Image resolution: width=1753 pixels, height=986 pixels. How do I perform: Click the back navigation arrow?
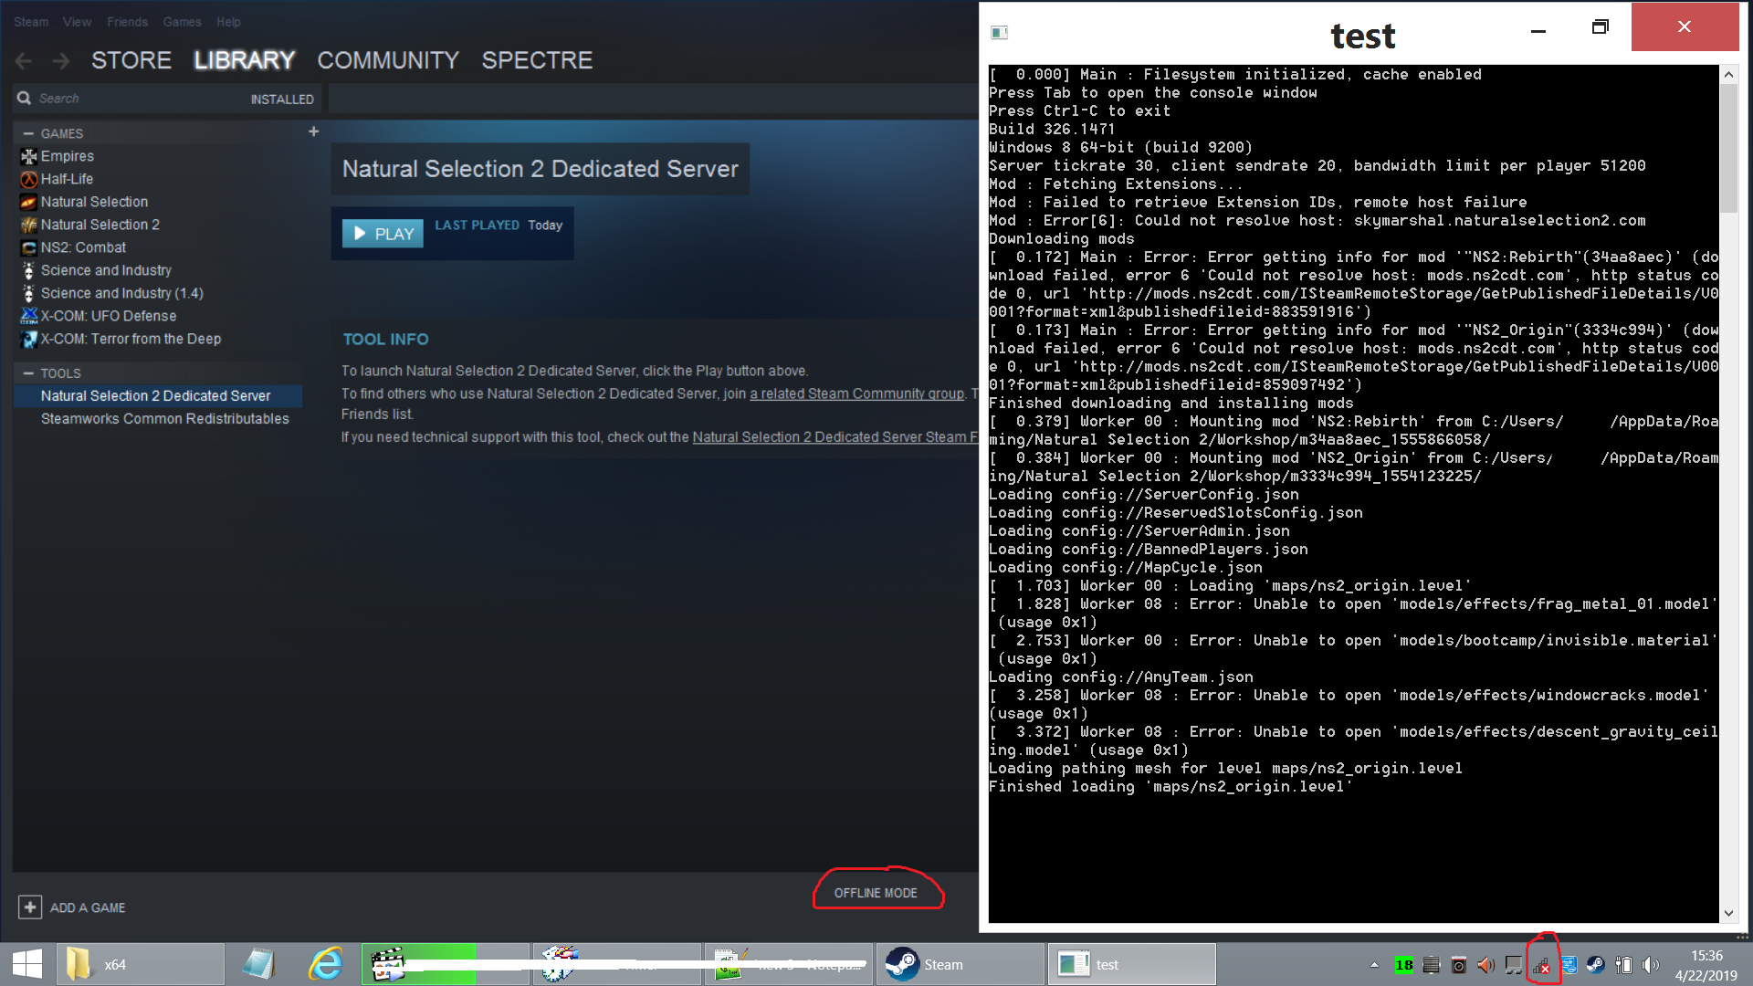point(25,61)
